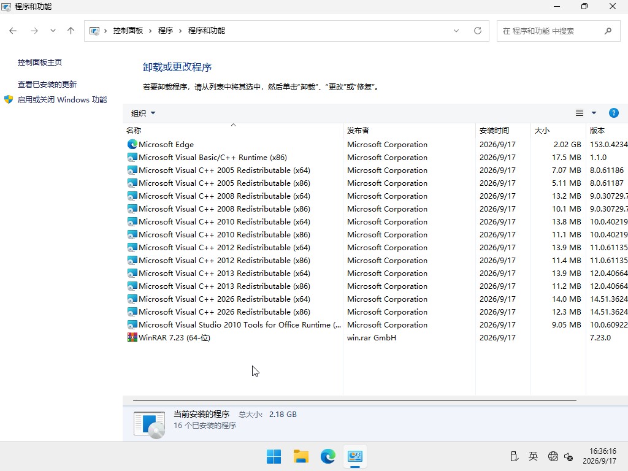This screenshot has width=628, height=471.
Task: Select Microsoft Visual C++ 2013 Redistributable (x64)
Action: pos(224,273)
